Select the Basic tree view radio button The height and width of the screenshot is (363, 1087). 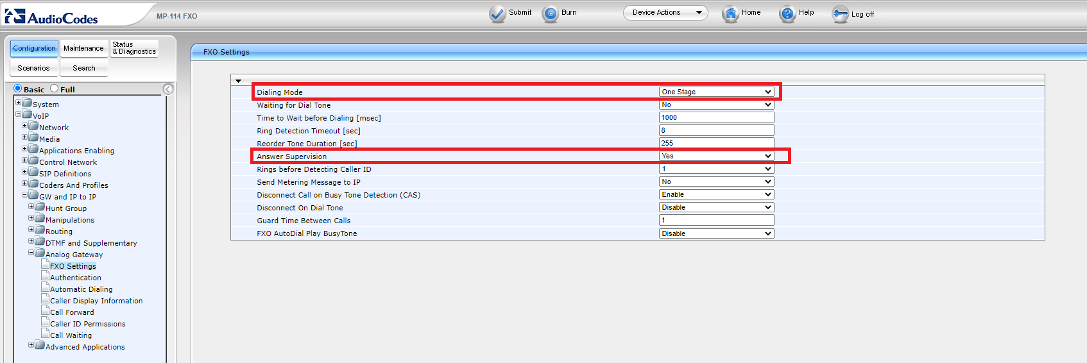[x=18, y=89]
